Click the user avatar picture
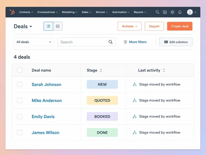The height and width of the screenshot is (155, 206). (190, 12)
